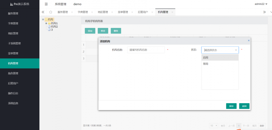The image size is (272, 130).
Task: Close the 菜单管理 tab
Action: (x=132, y=12)
